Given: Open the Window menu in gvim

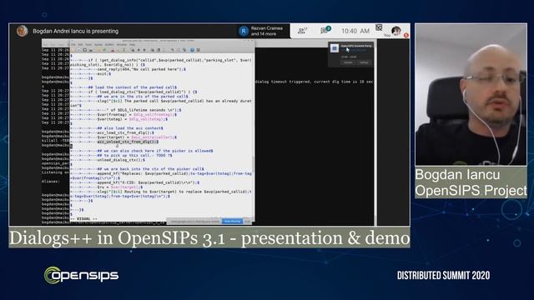Looking at the screenshot, I should coord(122,44).
